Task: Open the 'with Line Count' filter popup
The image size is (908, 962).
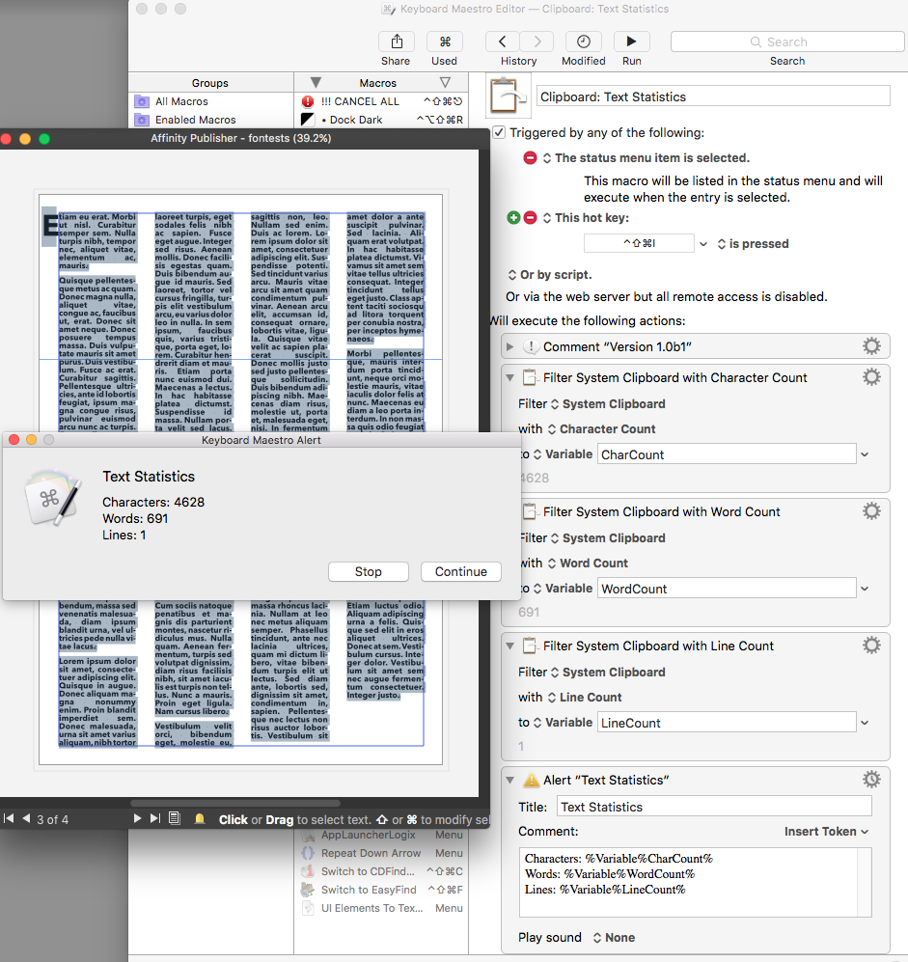Action: tap(585, 697)
